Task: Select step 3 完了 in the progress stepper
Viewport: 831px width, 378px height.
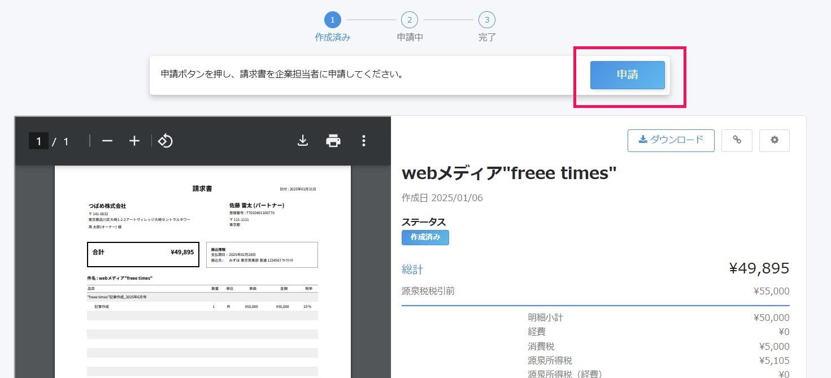Action: click(487, 28)
